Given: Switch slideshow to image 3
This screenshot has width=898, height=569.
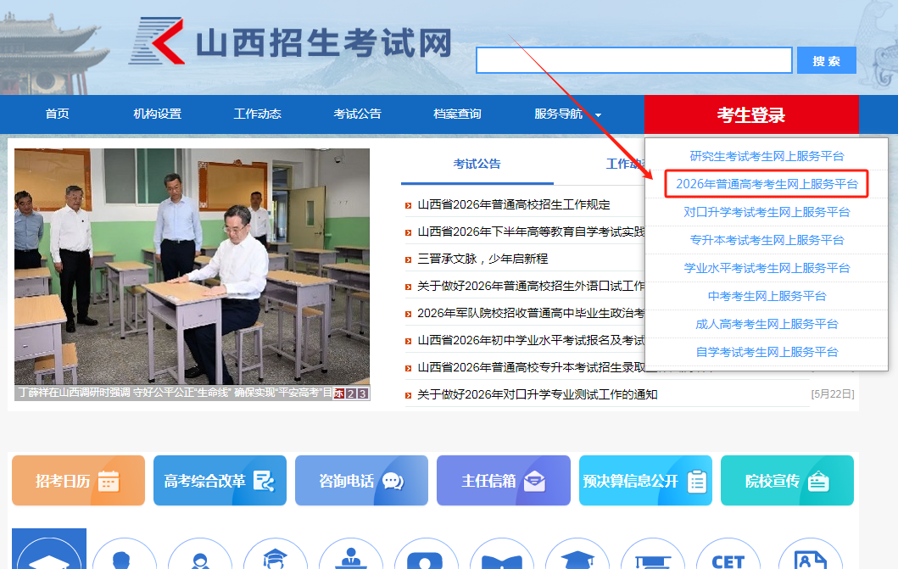Looking at the screenshot, I should [363, 393].
